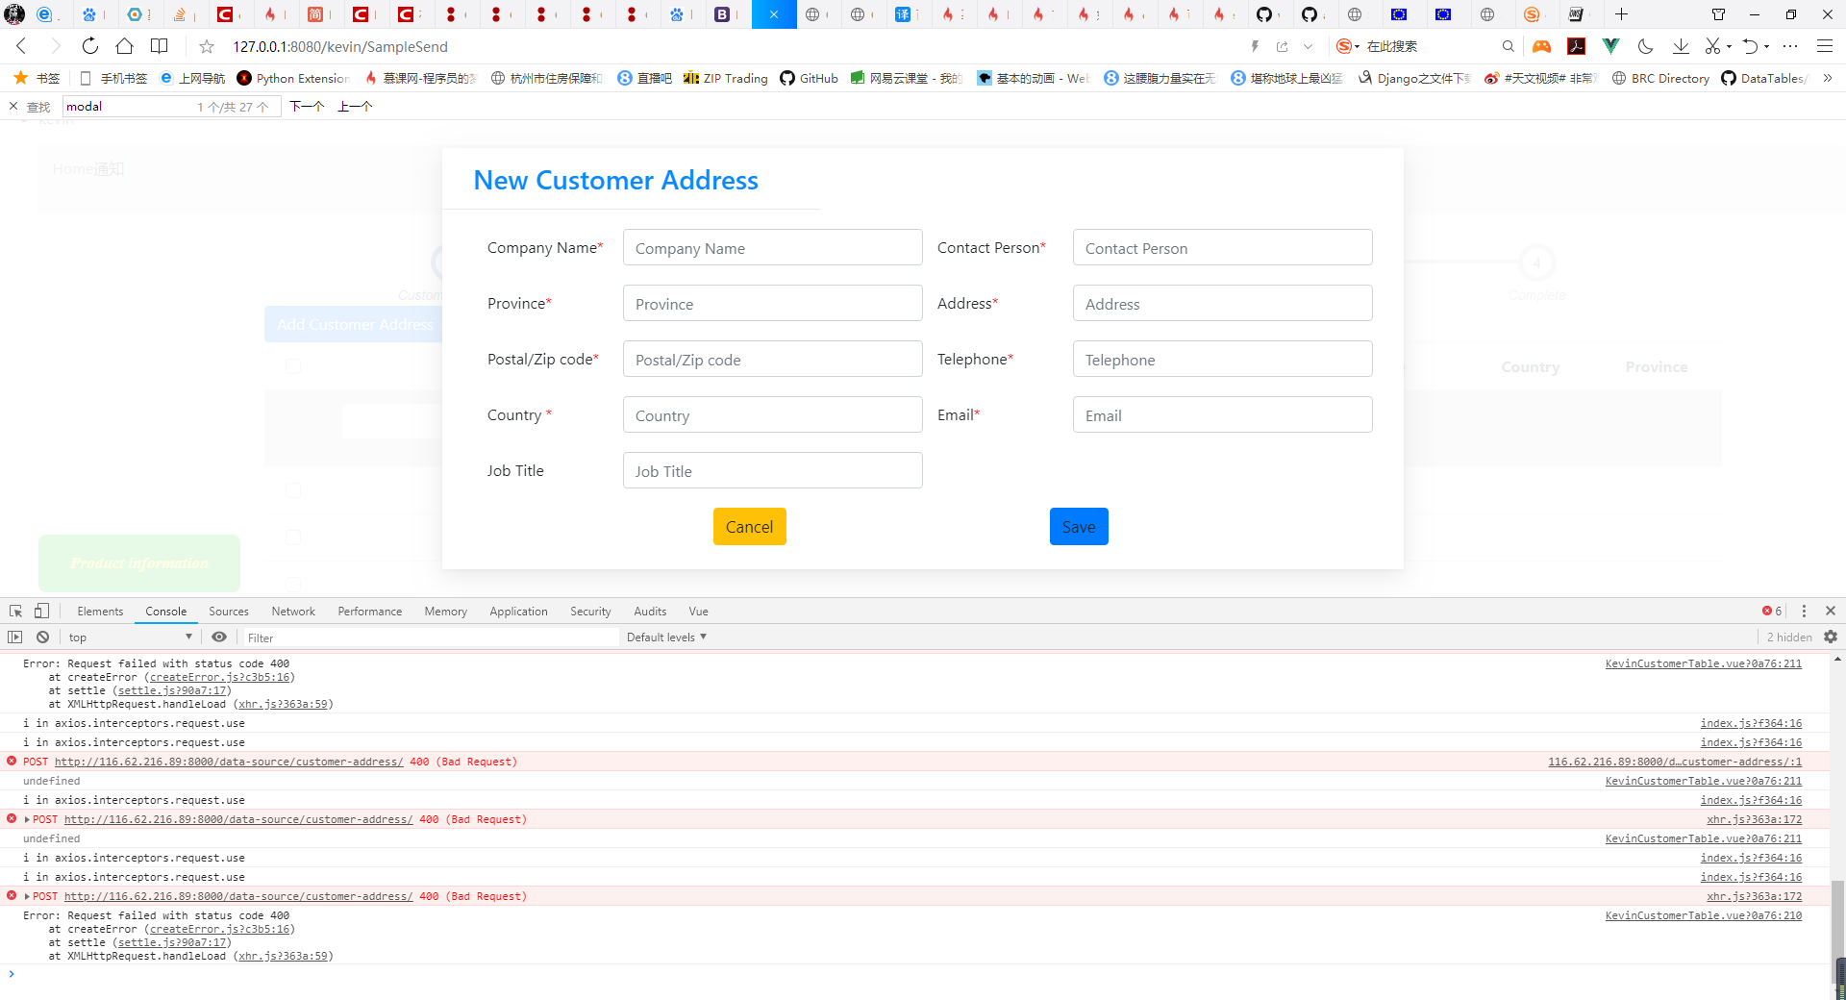Close the find bar with the X
This screenshot has width=1846, height=1000.
tap(13, 106)
